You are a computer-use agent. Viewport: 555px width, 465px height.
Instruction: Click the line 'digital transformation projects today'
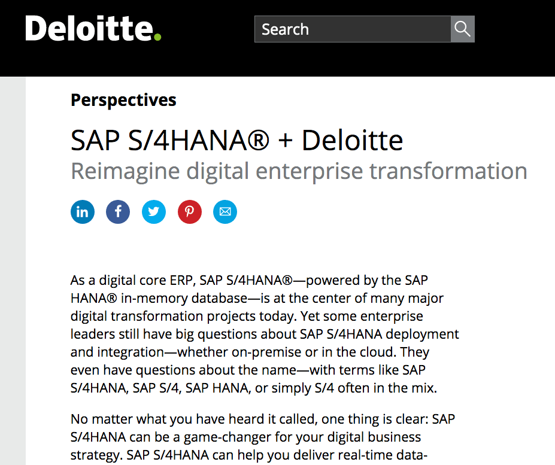click(x=247, y=316)
